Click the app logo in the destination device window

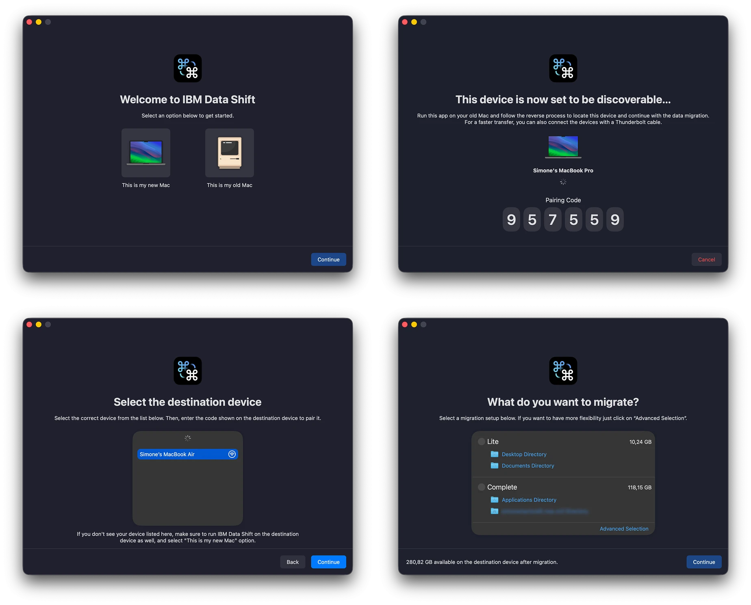(x=188, y=371)
